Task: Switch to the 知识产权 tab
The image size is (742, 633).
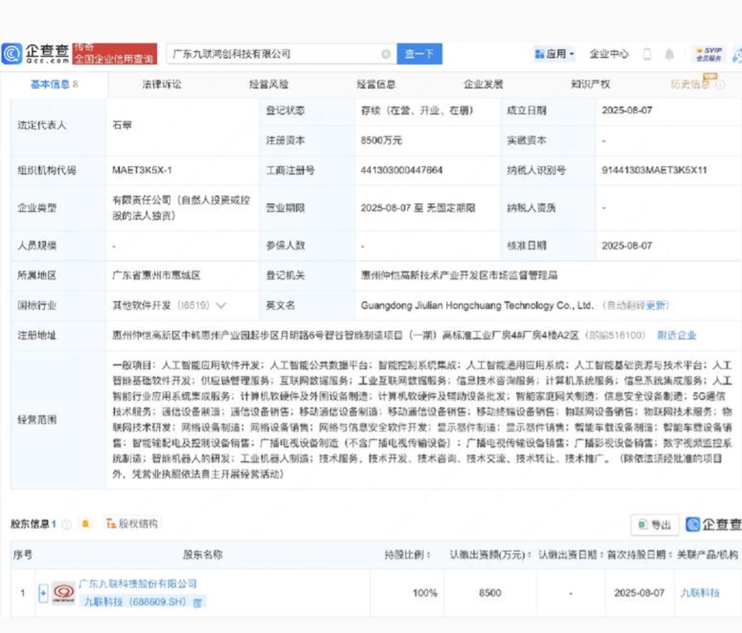Action: click(x=591, y=85)
